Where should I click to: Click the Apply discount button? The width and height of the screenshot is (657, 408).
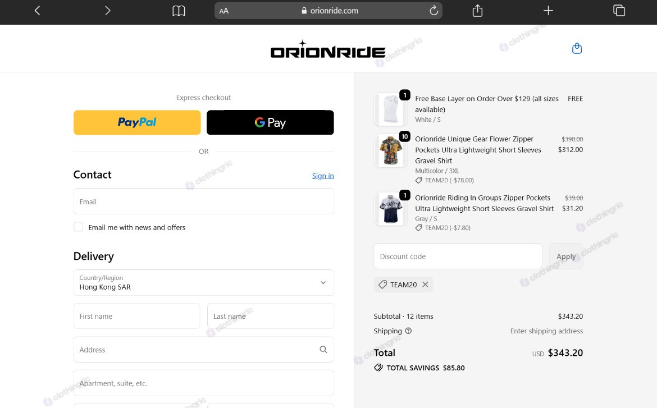566,256
